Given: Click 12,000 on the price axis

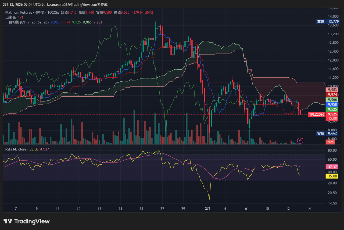Looking at the screenshot, I should (333, 60).
